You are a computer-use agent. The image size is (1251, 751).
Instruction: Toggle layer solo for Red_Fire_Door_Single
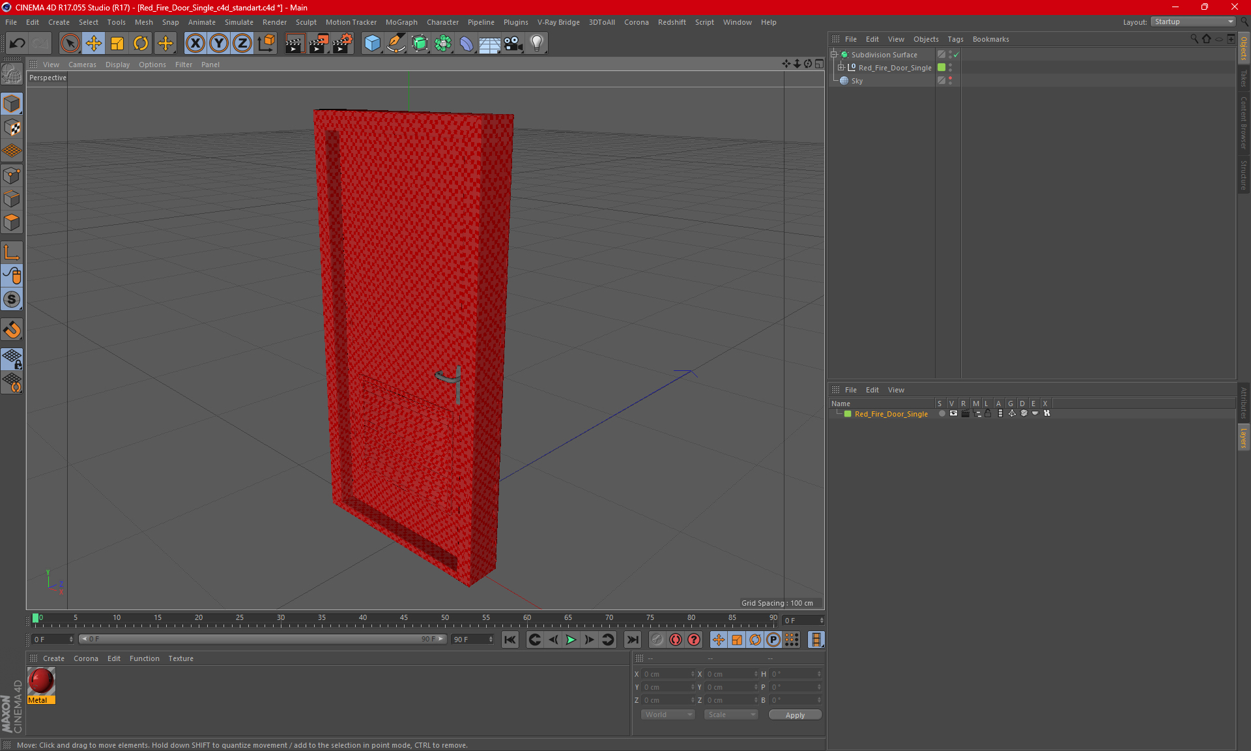tap(942, 413)
